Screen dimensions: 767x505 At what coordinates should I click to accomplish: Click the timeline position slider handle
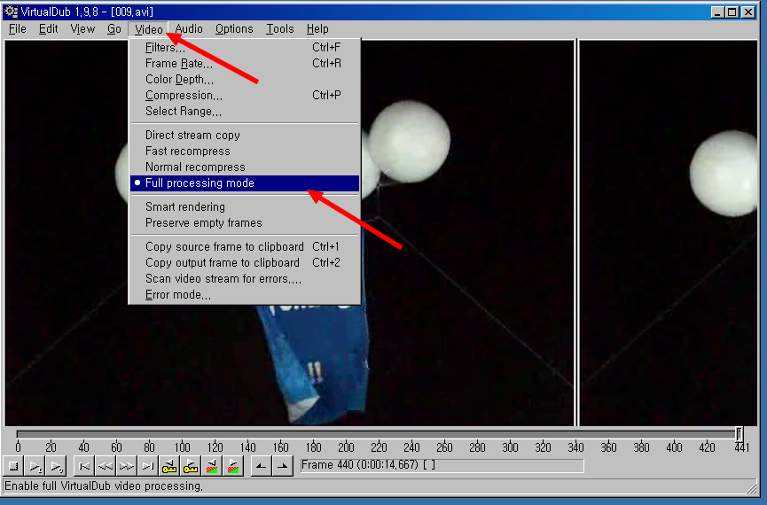pyautogui.click(x=740, y=433)
